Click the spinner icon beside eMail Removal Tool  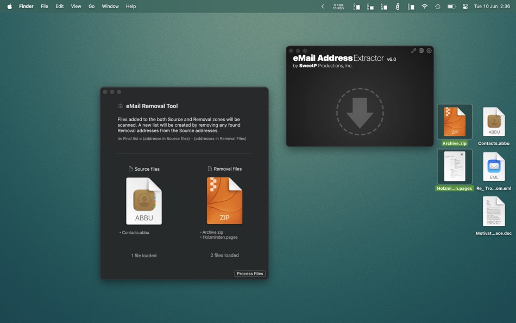click(121, 106)
